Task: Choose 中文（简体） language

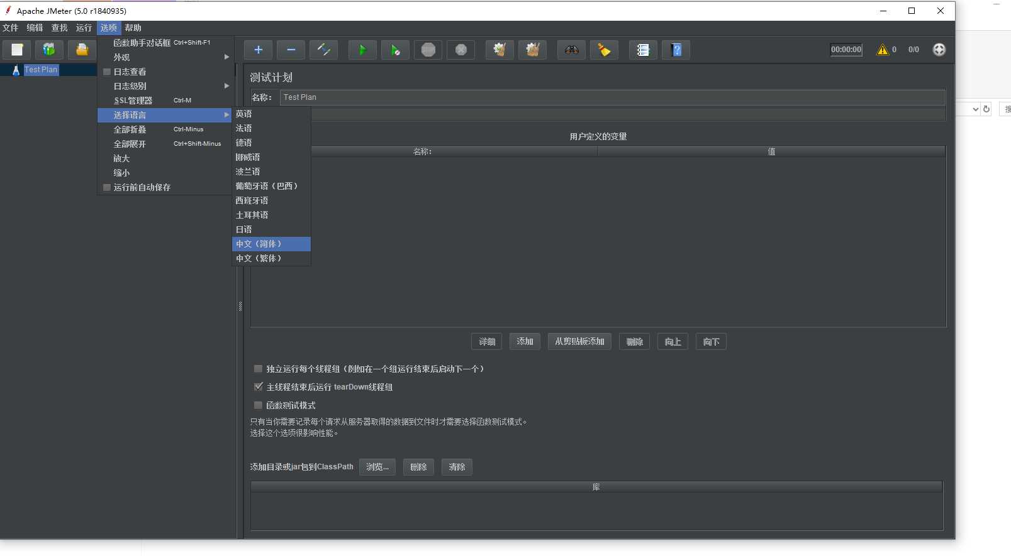Action: (x=271, y=244)
